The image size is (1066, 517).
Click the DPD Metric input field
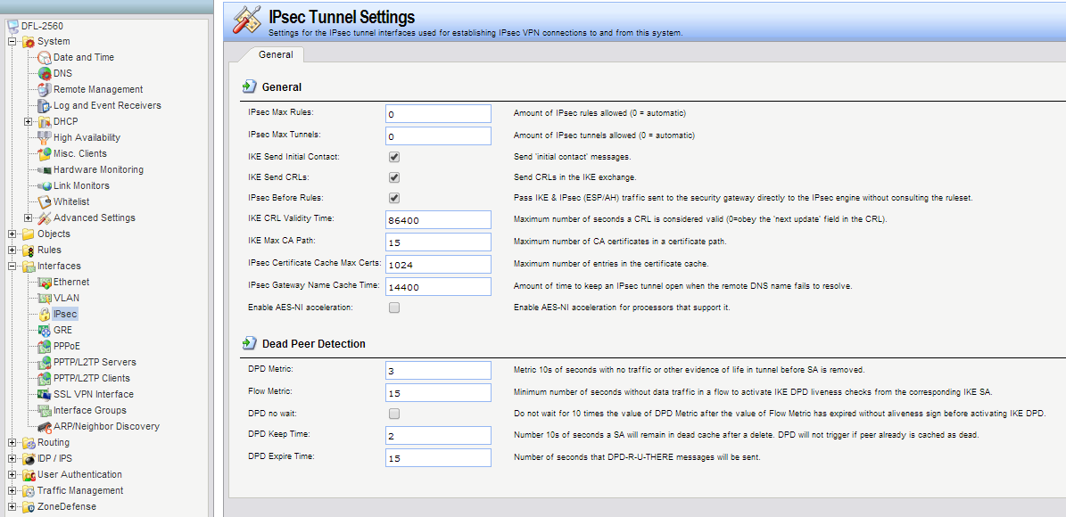438,370
